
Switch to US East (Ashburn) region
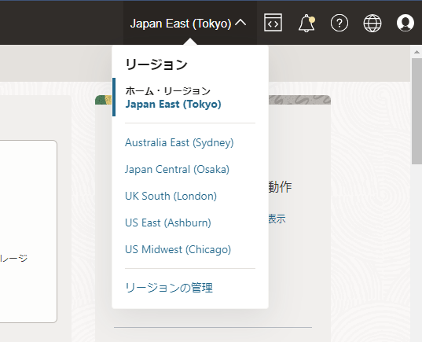[168, 222]
